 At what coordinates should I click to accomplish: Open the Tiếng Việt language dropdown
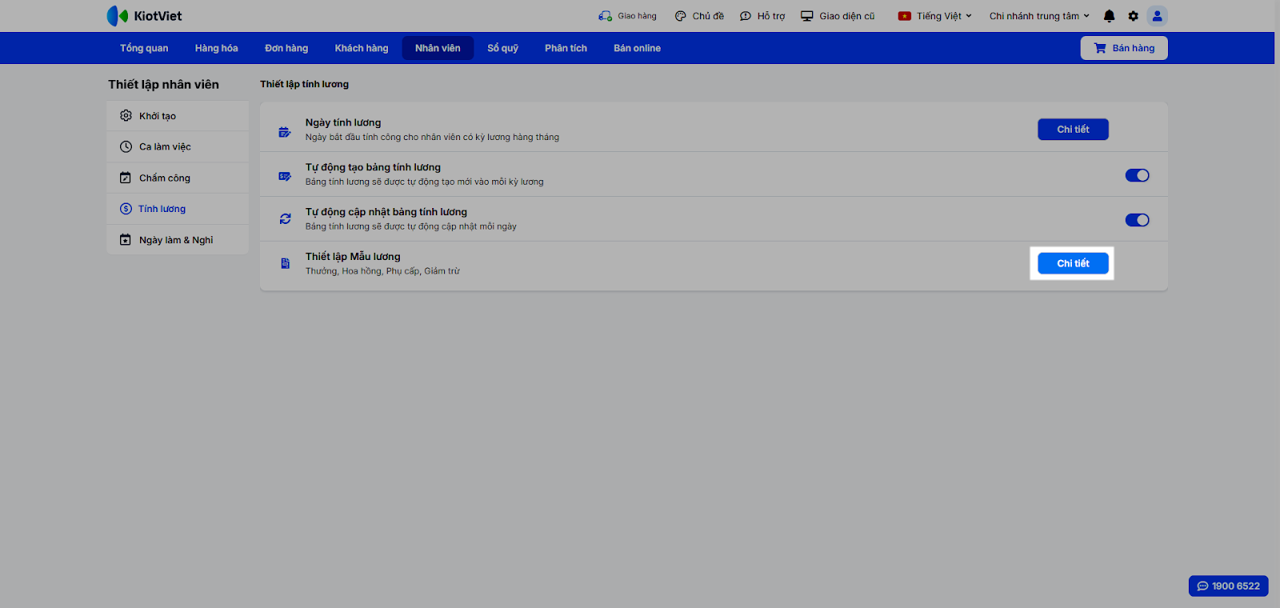[935, 16]
